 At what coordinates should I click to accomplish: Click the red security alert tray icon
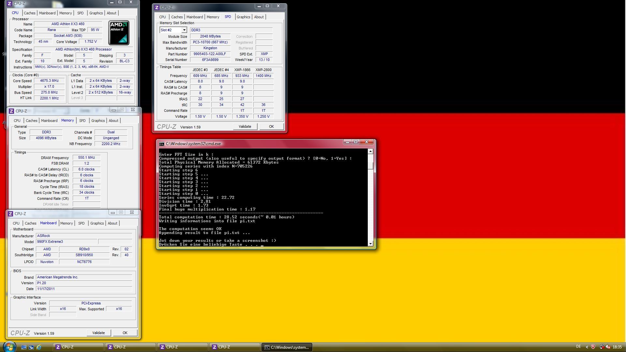[593, 347]
